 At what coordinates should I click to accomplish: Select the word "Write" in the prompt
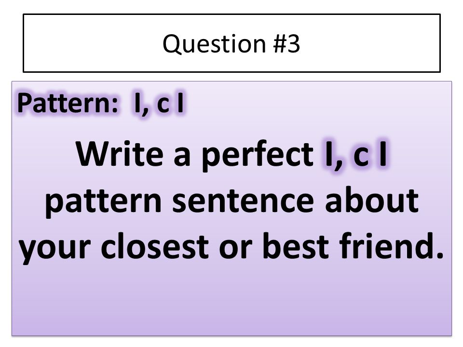(x=120, y=154)
